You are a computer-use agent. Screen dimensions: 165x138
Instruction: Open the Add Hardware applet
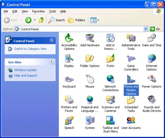pos(90,38)
